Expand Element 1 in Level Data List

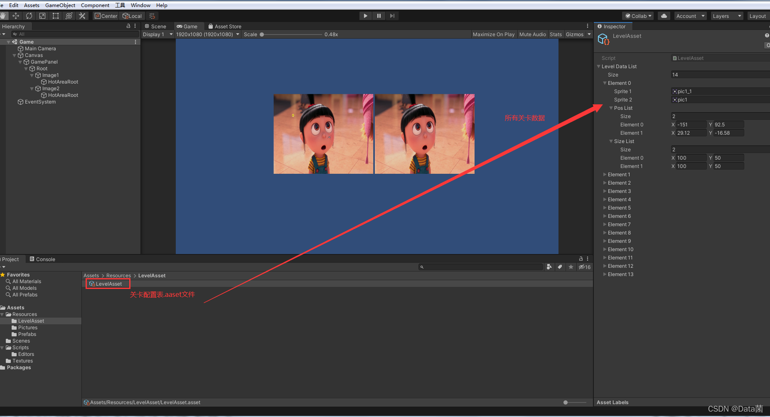pyautogui.click(x=605, y=175)
